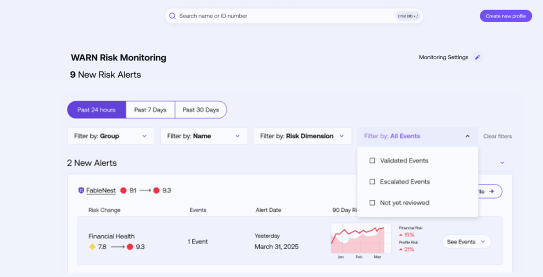The width and height of the screenshot is (543, 277).
Task: Click the 21% Profile Risk value
Action: click(x=409, y=249)
